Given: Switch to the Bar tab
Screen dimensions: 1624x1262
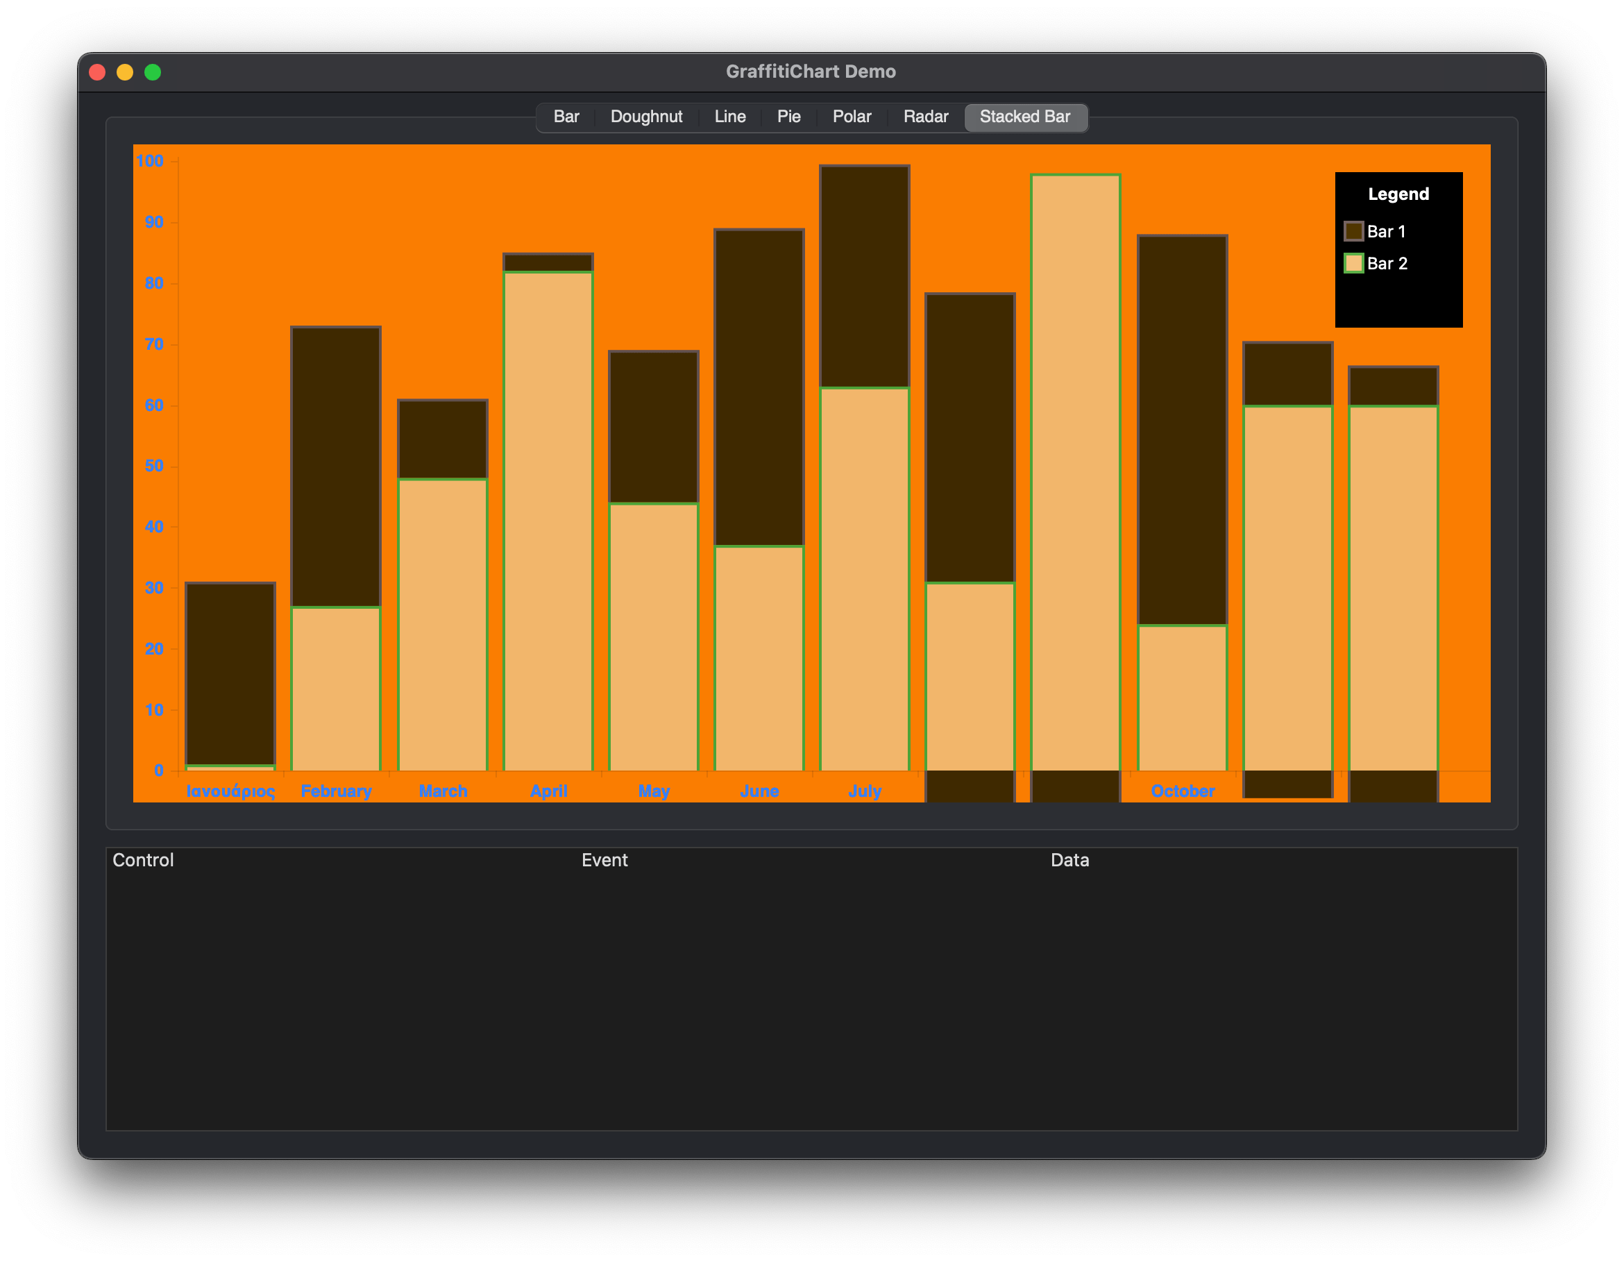Looking at the screenshot, I should pos(566,117).
